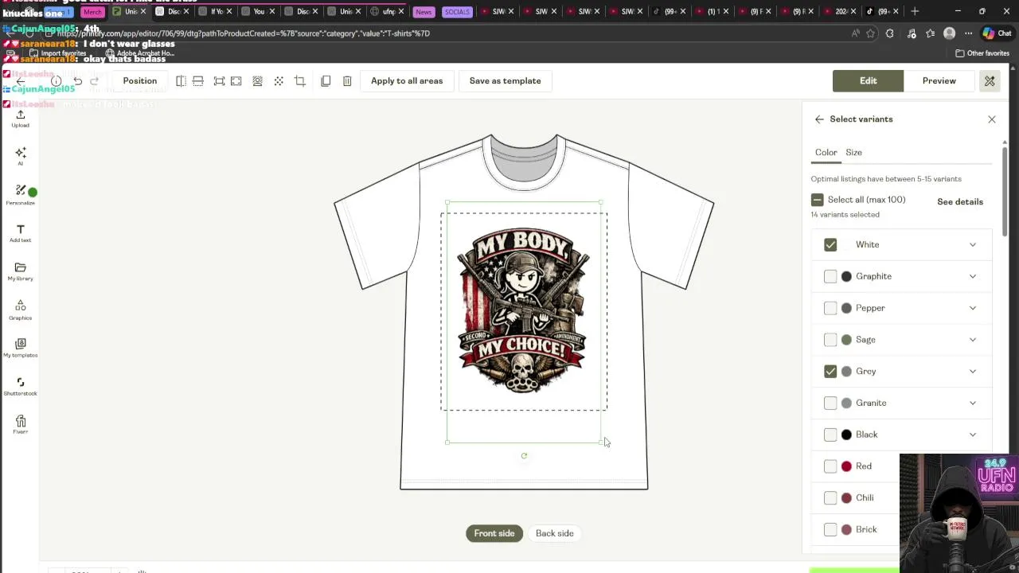Check the Red color variant
Screen dimensions: 1019x573
830,466
